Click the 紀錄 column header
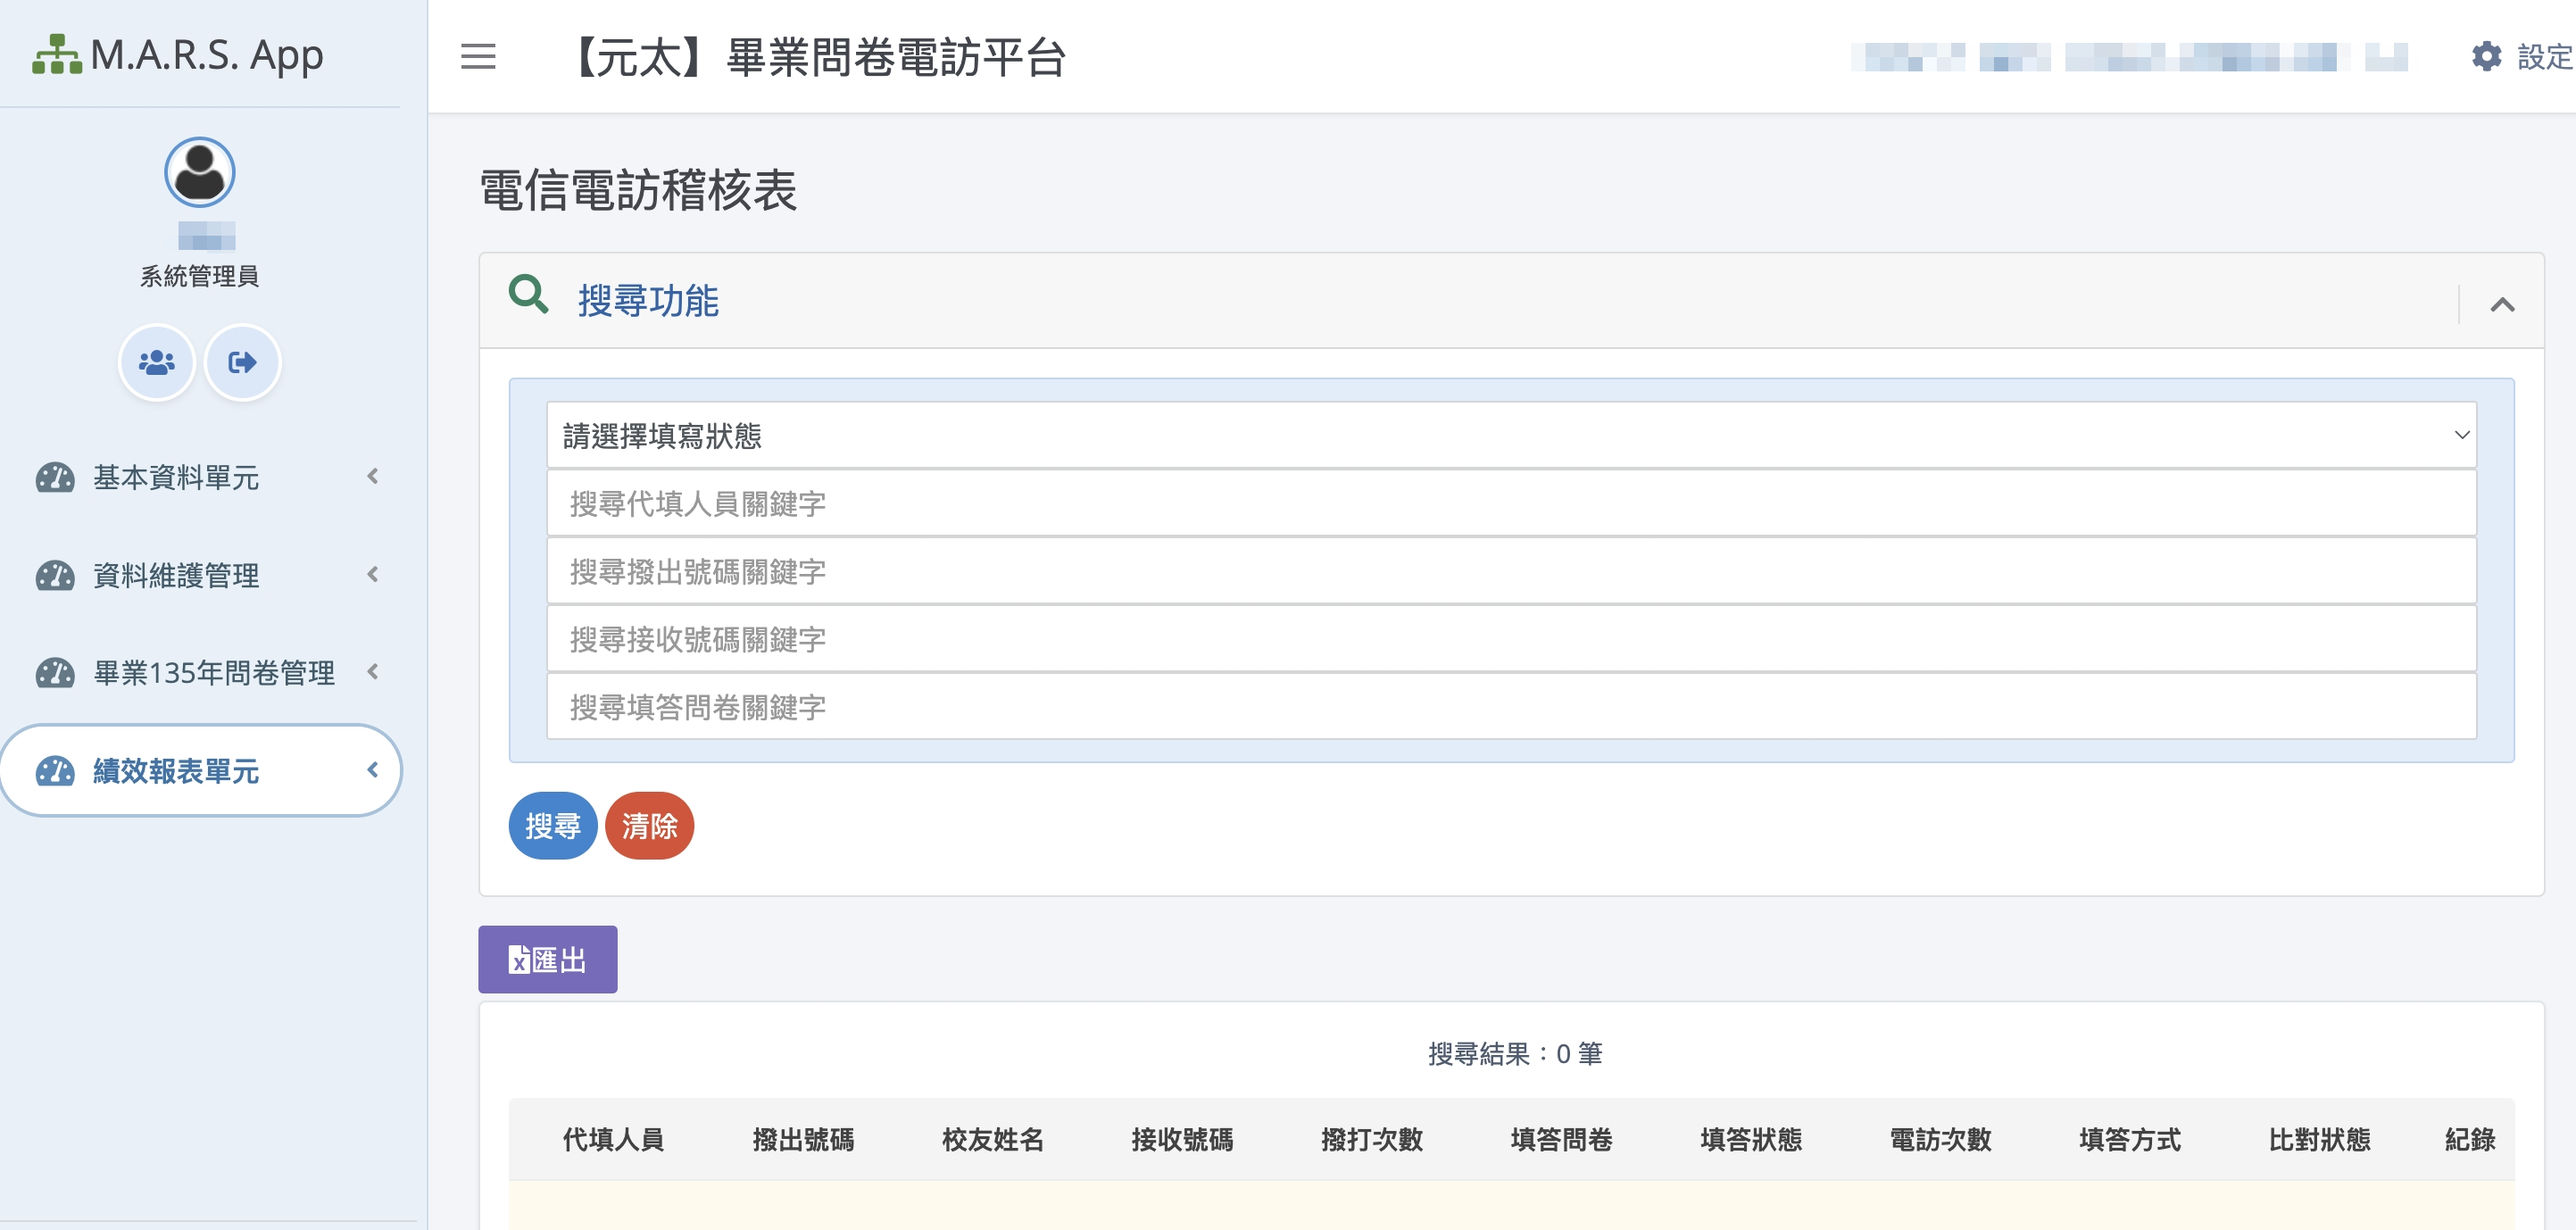The width and height of the screenshot is (2576, 1230). pos(2470,1139)
